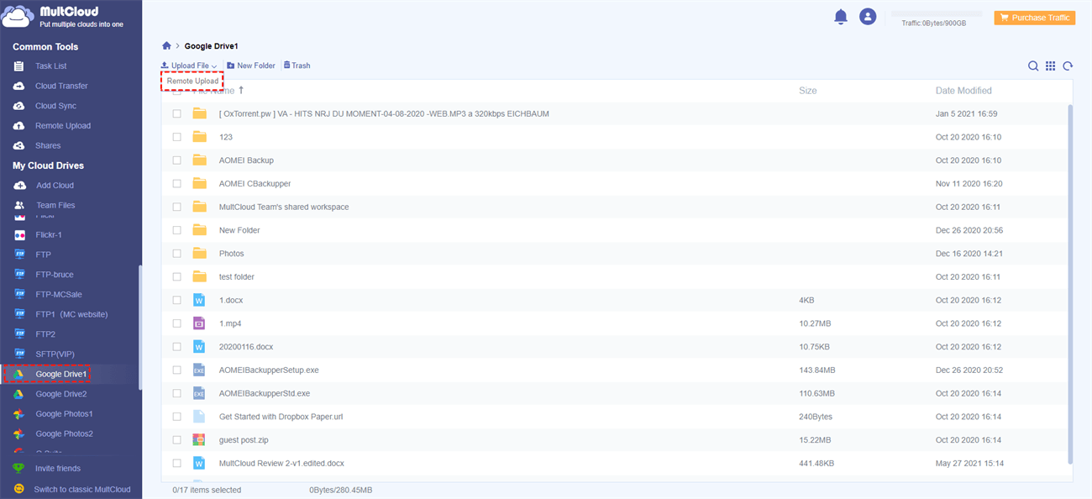
Task: Click the AOMEIBackupperSetup.exe file icon
Action: coord(199,370)
